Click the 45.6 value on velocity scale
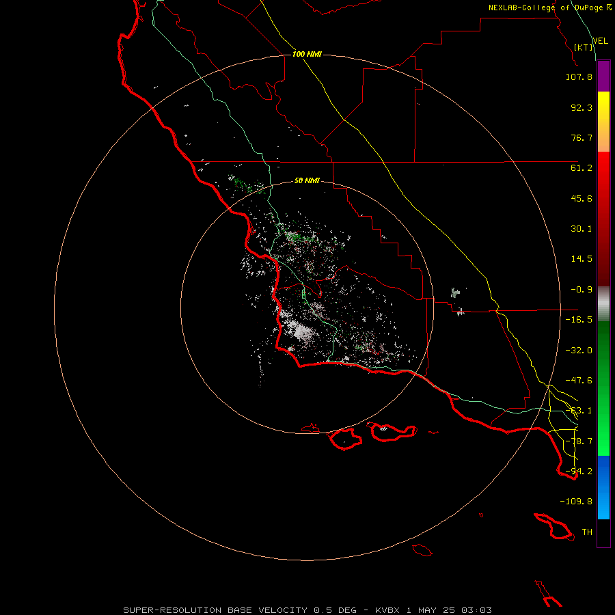The image size is (615, 615). [x=582, y=198]
